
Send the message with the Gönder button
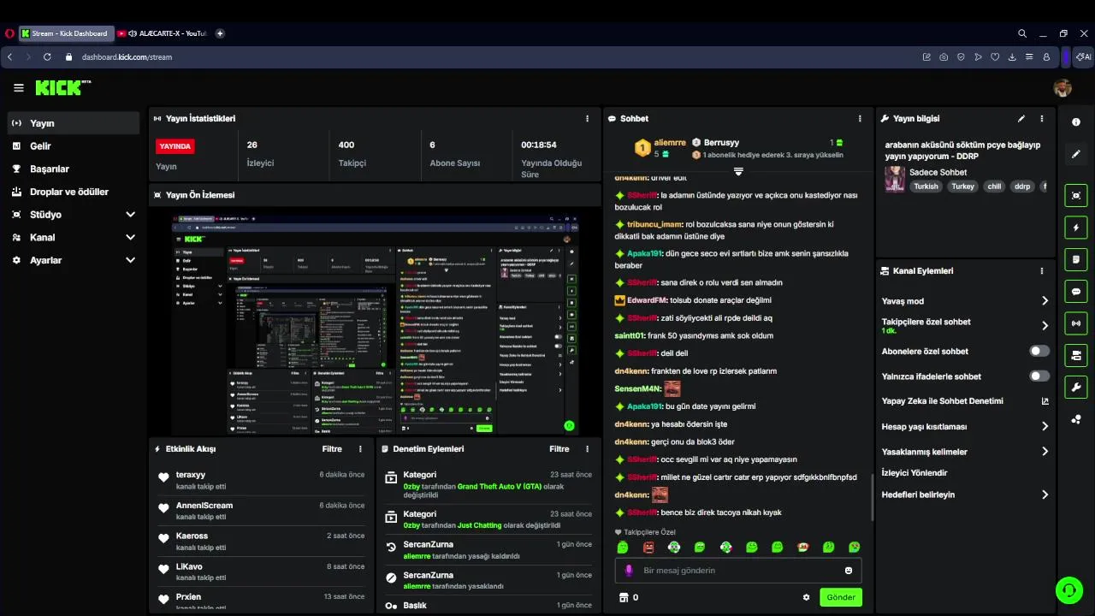click(840, 597)
